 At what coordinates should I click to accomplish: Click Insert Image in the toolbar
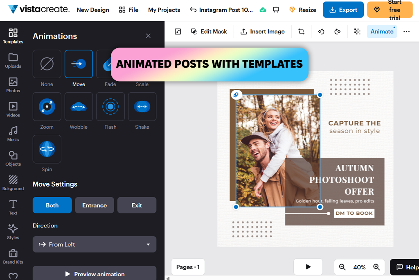coord(262,32)
